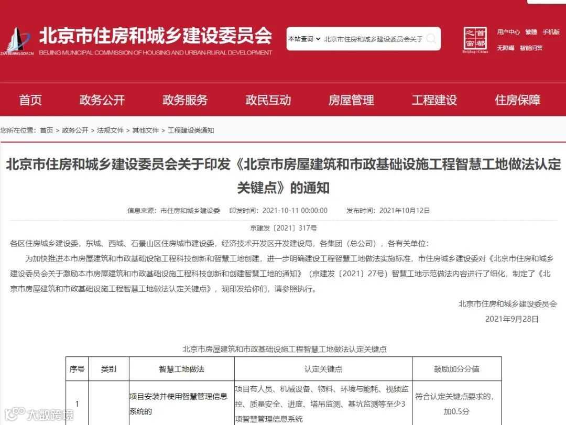The height and width of the screenshot is (425, 566).
Task: Click the 发布时间 2021年10月12日 text
Action: coord(388,211)
